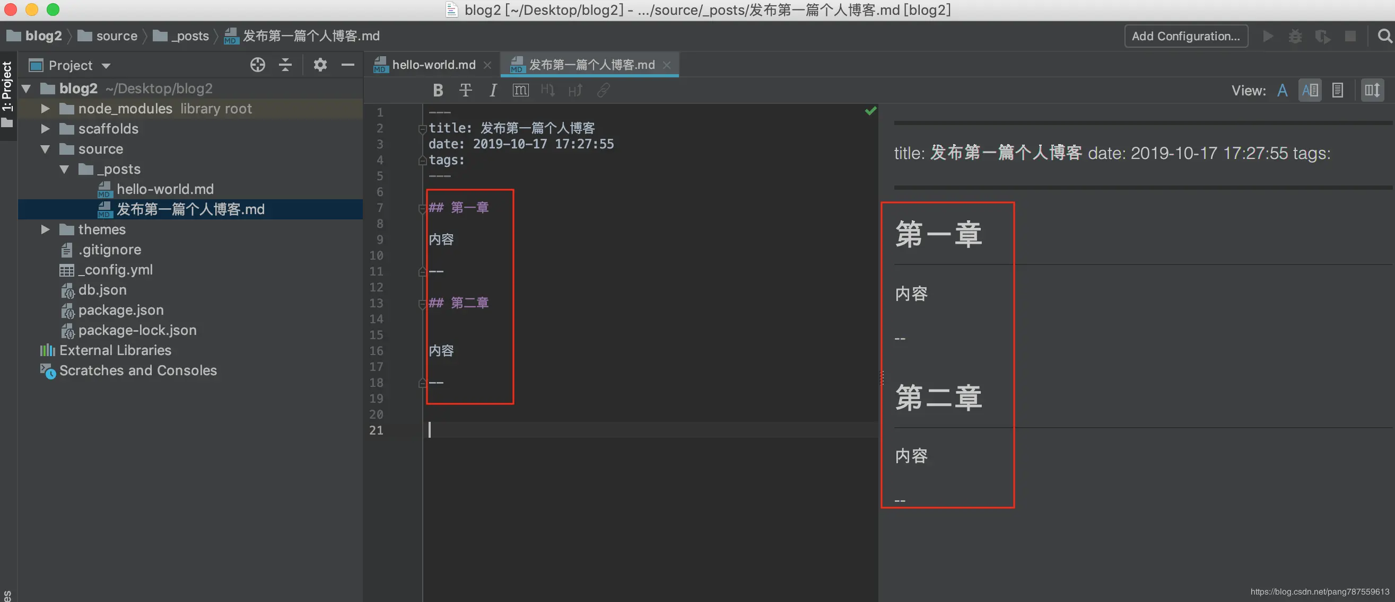Image resolution: width=1395 pixels, height=602 pixels.
Task: Insert a link using the link icon
Action: tap(602, 90)
